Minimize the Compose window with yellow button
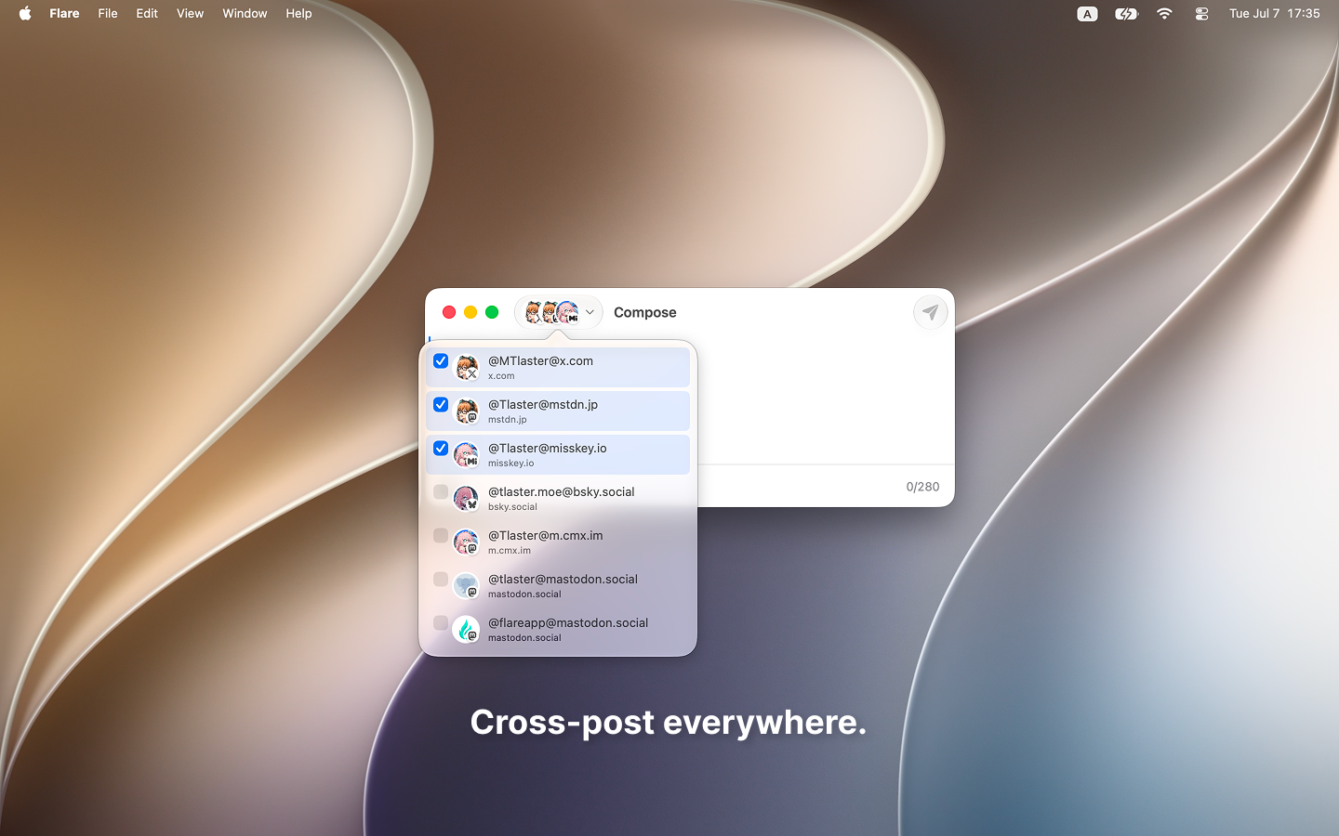This screenshot has height=836, width=1339. 471,312
